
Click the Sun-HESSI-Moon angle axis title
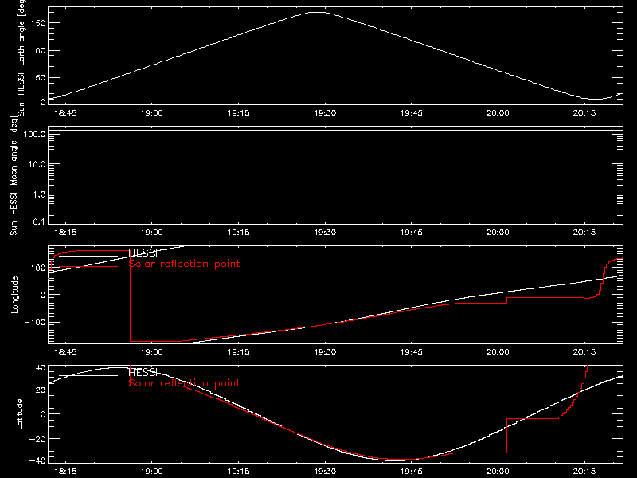click(14, 176)
